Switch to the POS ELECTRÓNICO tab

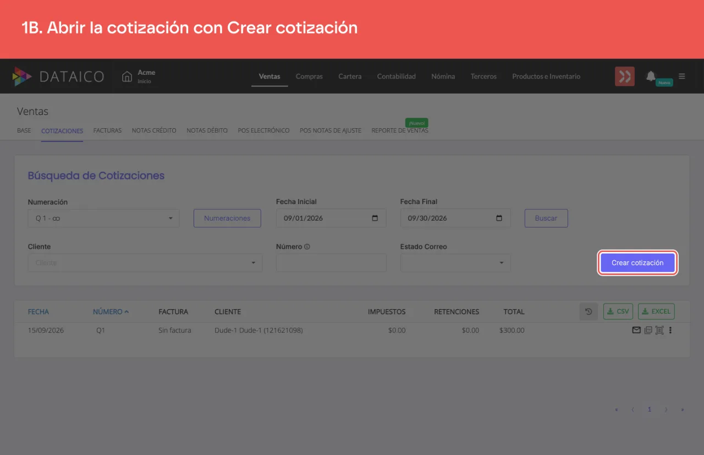(264, 131)
